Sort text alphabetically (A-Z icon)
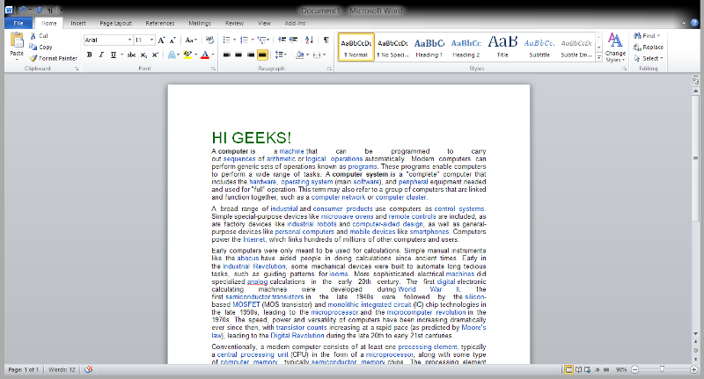Image resolution: width=704 pixels, height=379 pixels. [x=309, y=40]
